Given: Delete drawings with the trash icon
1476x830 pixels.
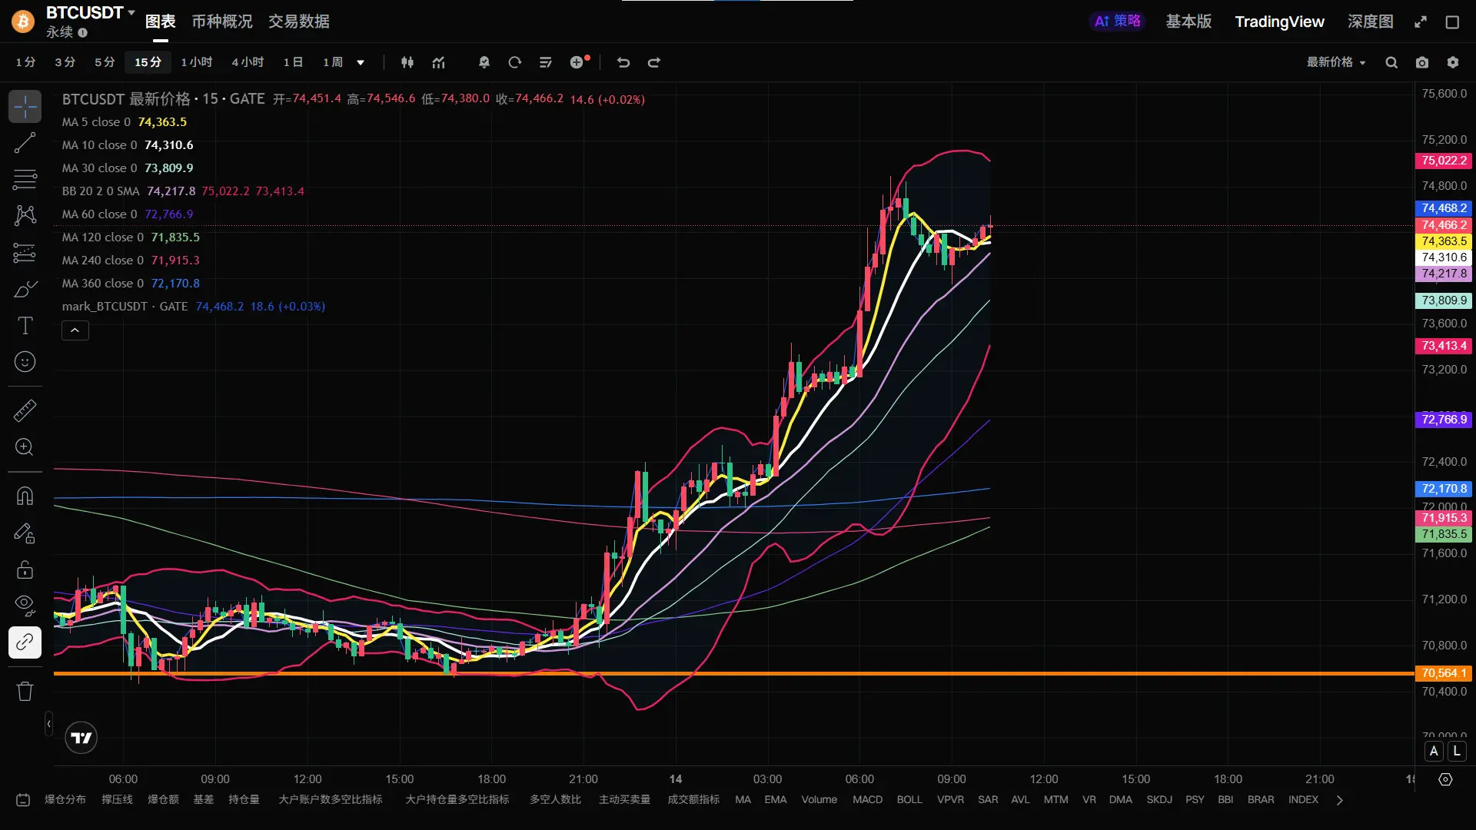Looking at the screenshot, I should pos(25,692).
